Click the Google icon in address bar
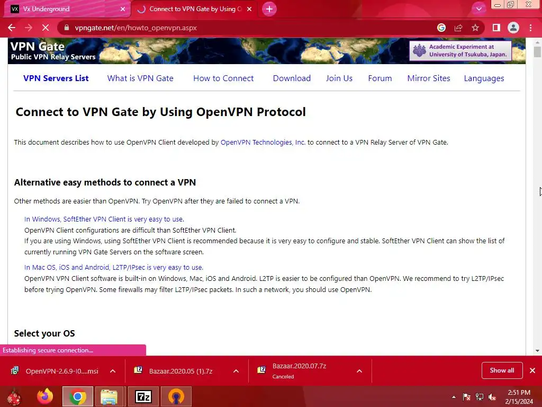The height and width of the screenshot is (407, 542). [x=441, y=28]
